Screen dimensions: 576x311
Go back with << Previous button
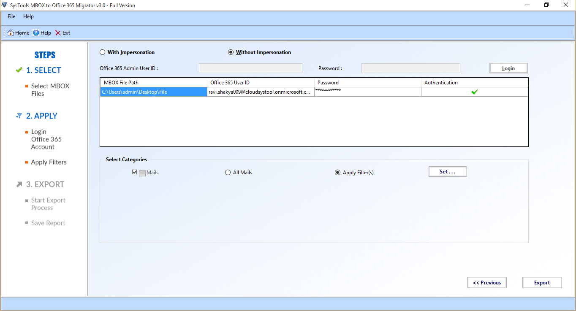[x=487, y=283]
